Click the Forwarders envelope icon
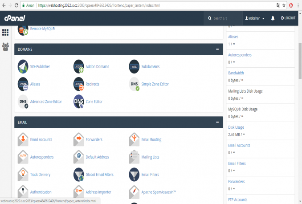 tap(78, 139)
